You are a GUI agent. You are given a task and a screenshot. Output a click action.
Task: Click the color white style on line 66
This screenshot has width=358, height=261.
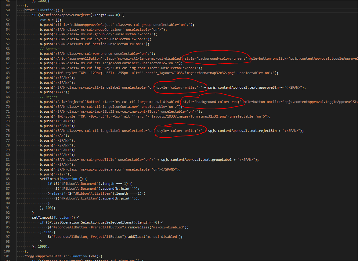coord(179,87)
